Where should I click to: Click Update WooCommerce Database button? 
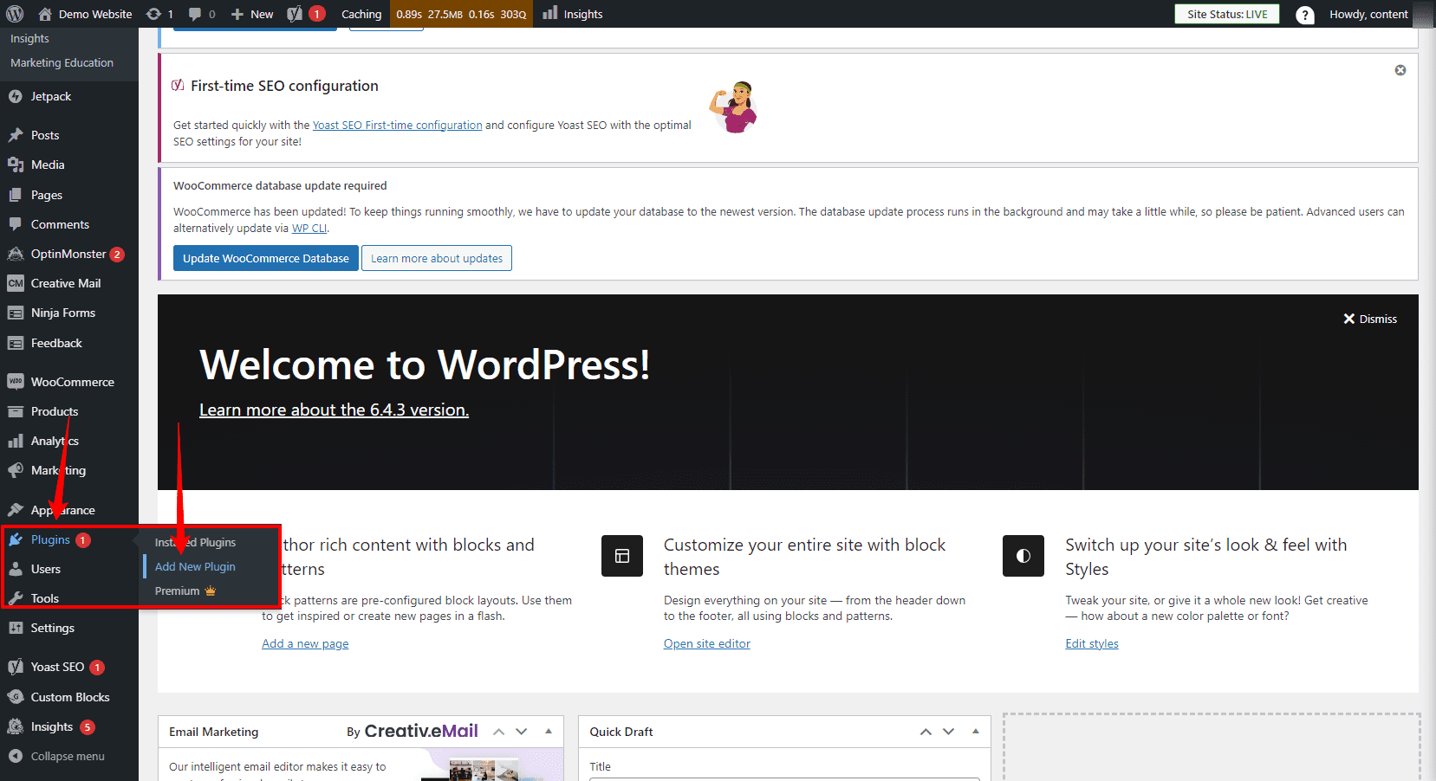click(x=266, y=258)
